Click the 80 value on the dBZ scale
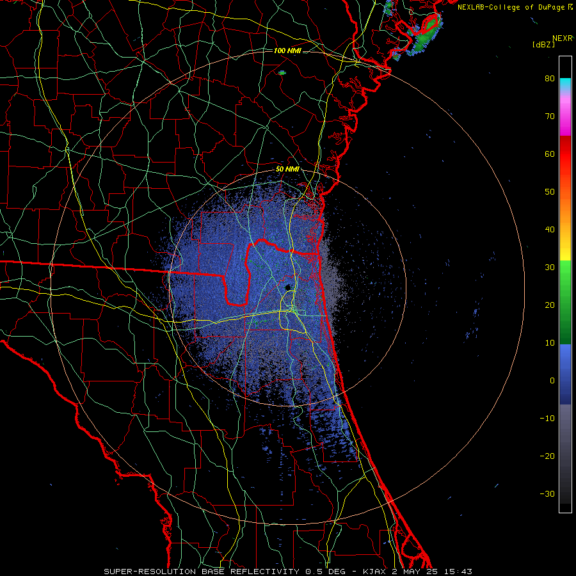The image size is (576, 576). pos(550,79)
